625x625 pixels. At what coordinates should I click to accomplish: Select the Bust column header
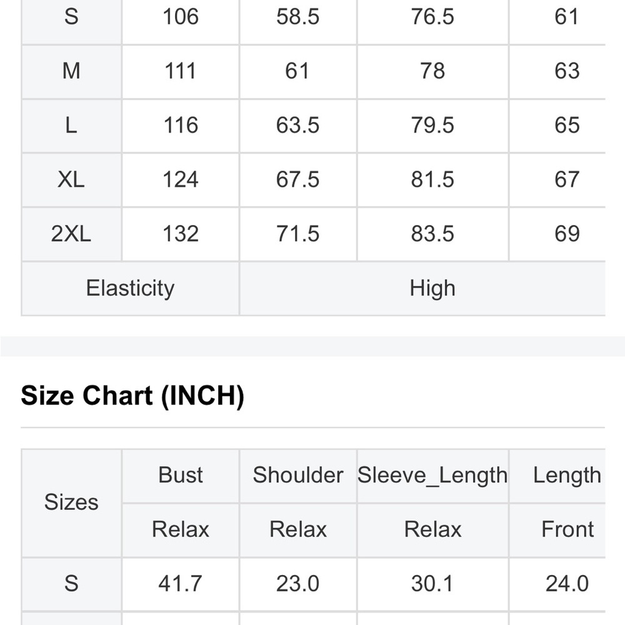(181, 475)
